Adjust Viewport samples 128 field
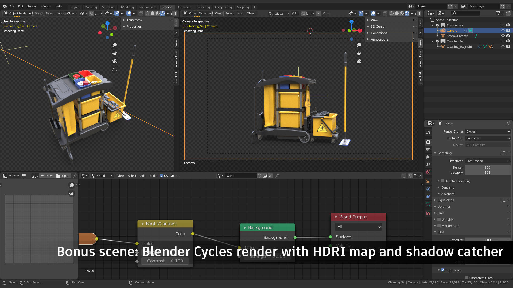Screen dimensions: 513x288 [488, 173]
